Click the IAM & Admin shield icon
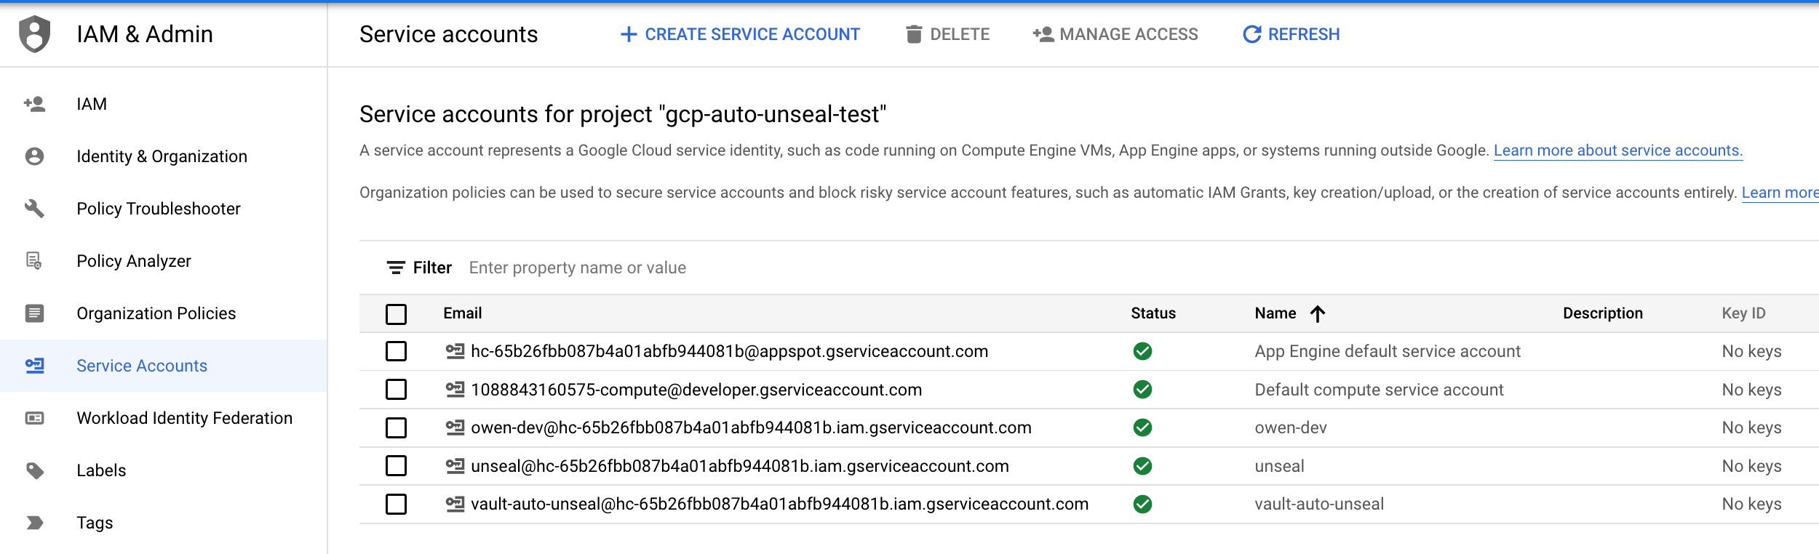The height and width of the screenshot is (554, 1819). click(x=34, y=34)
